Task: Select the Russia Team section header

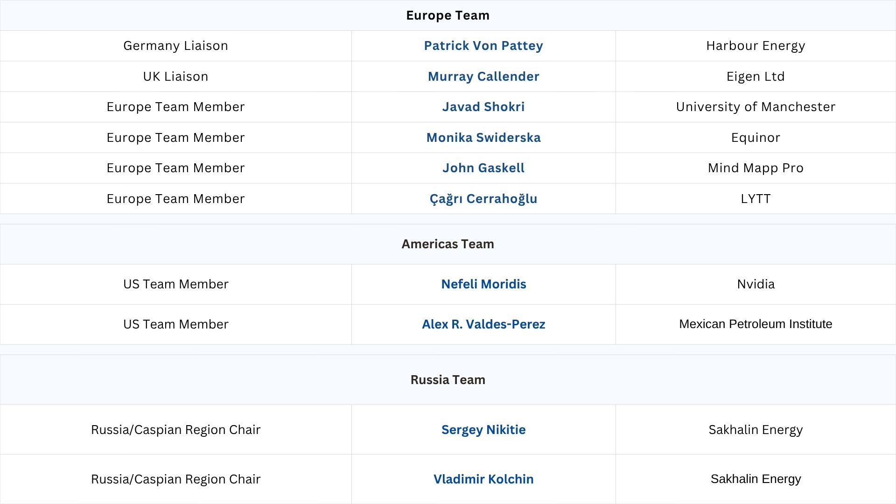Action: 448,380
